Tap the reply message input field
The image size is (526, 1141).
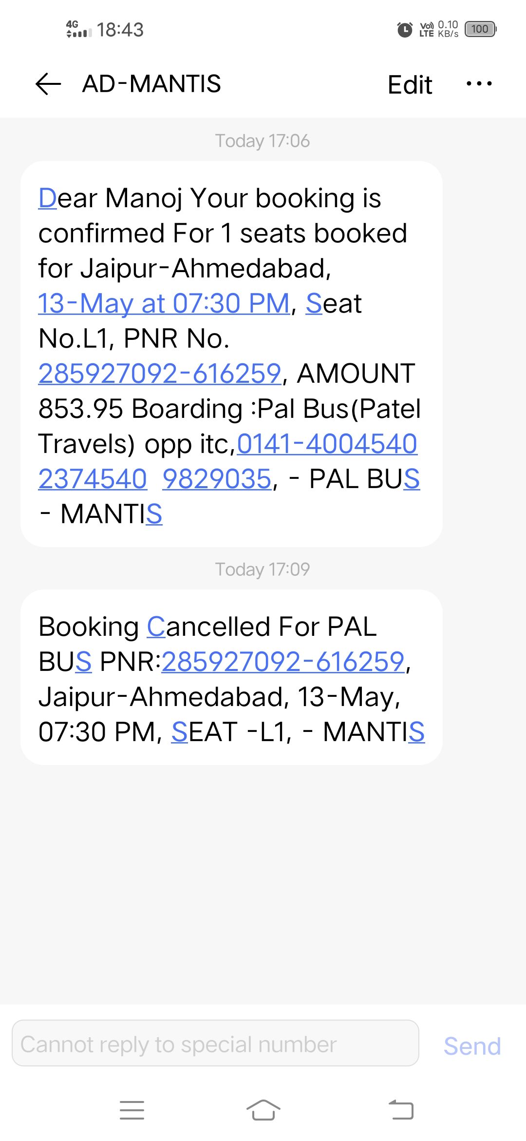pos(215,1044)
